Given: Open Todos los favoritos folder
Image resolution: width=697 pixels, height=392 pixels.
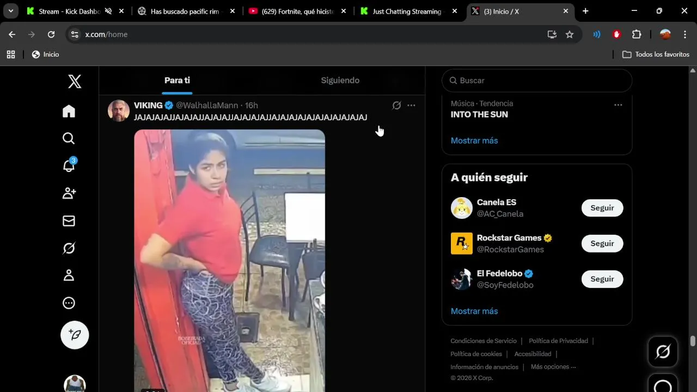Looking at the screenshot, I should click(656, 54).
